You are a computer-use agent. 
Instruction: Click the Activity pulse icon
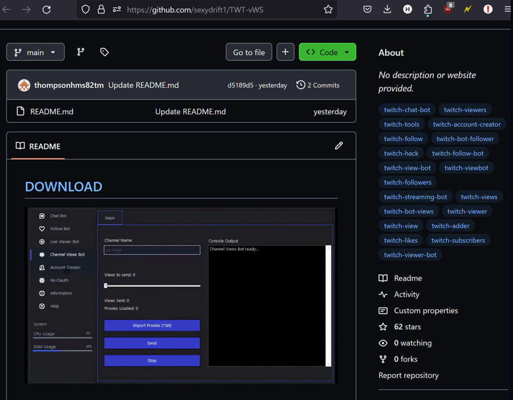(383, 294)
